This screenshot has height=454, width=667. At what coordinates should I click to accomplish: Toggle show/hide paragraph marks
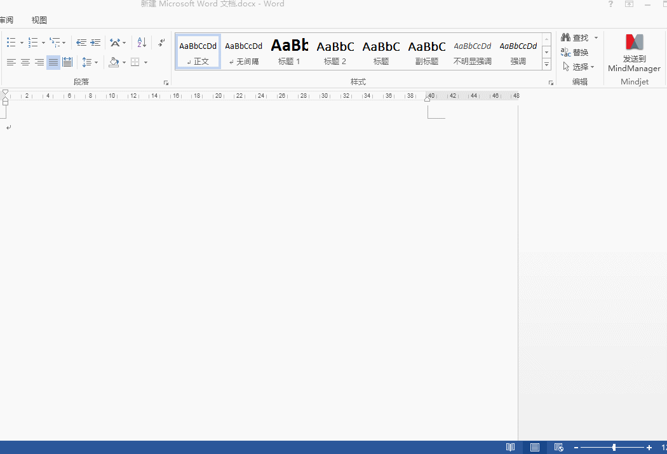click(161, 43)
